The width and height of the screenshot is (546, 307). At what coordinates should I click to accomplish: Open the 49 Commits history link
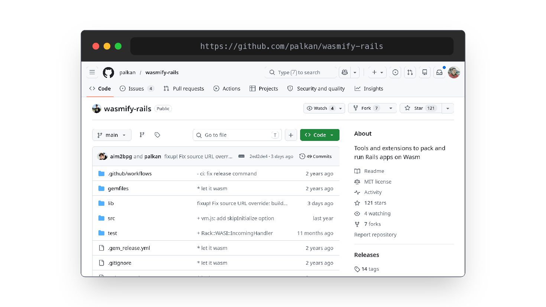click(x=315, y=156)
